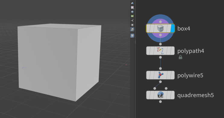This screenshot has width=224, height=118.
Task: Click the output connector below polypath4
Action: pyautogui.click(x=160, y=57)
